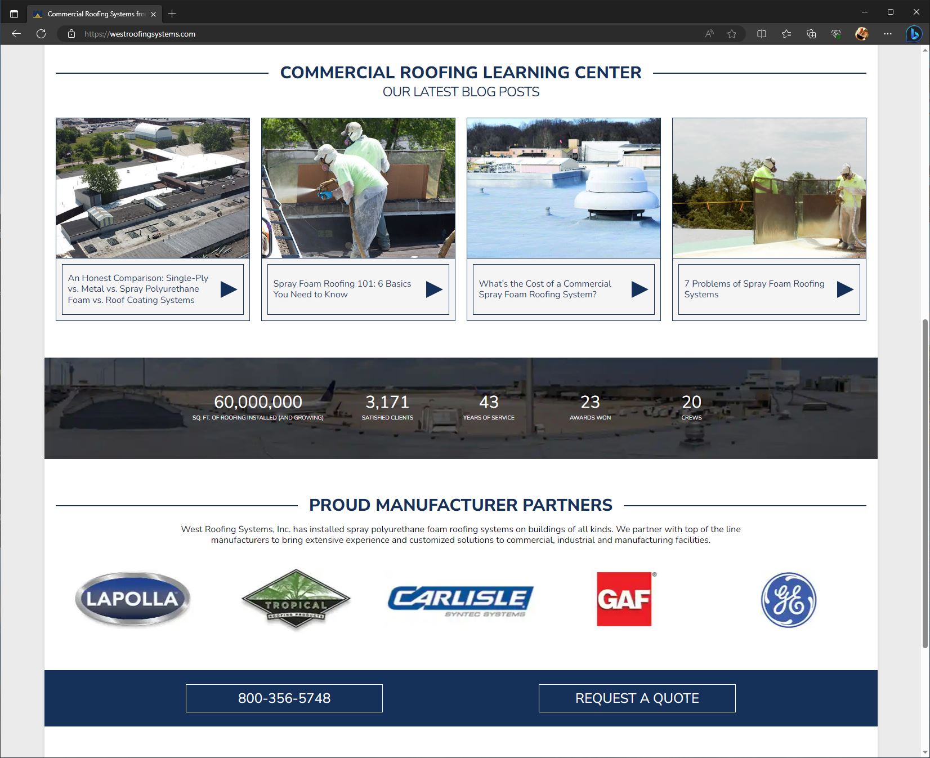Click the page vertical scrollbar thumb

[x=925, y=483]
